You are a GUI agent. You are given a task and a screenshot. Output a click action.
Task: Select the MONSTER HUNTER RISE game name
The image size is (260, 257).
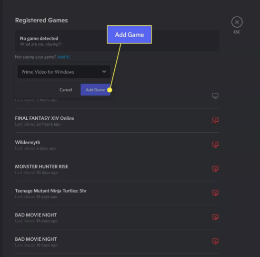(41, 167)
